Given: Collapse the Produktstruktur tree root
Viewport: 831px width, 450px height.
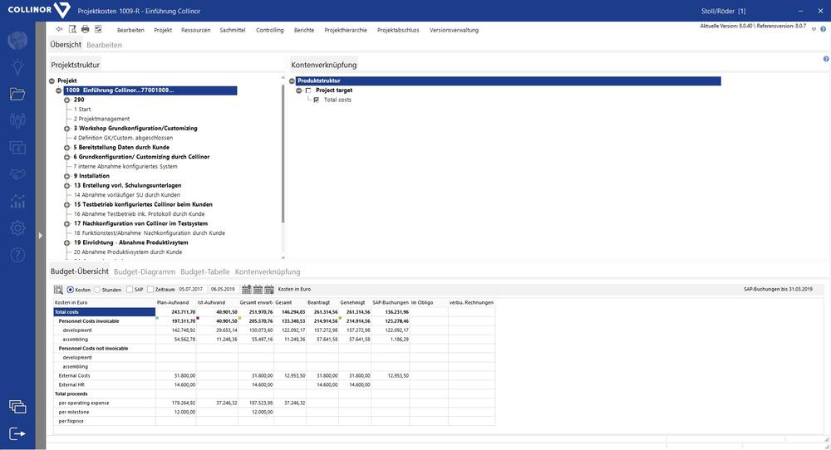Looking at the screenshot, I should (293, 81).
